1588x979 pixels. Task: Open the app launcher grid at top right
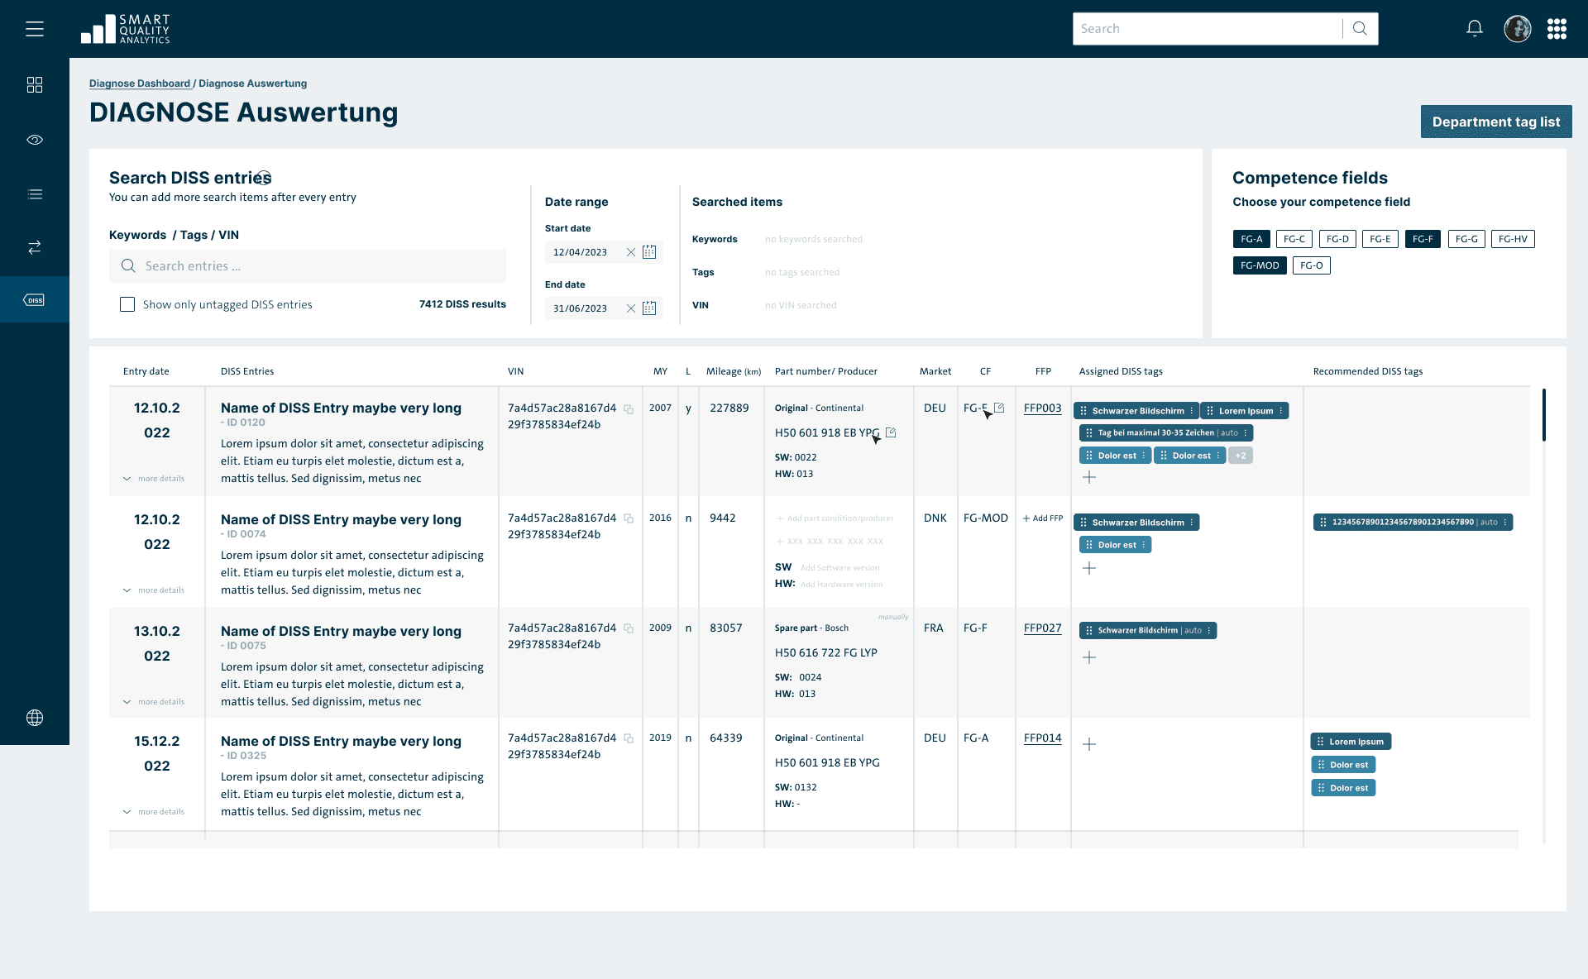click(x=1557, y=28)
